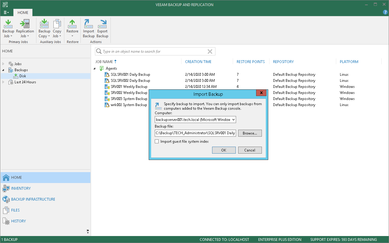Expand the Jobs tree node
389x243 pixels.
click(x=3, y=64)
